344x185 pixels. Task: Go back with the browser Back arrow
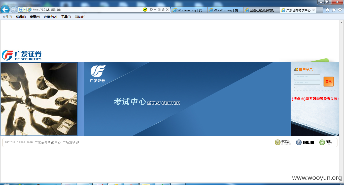(5, 10)
